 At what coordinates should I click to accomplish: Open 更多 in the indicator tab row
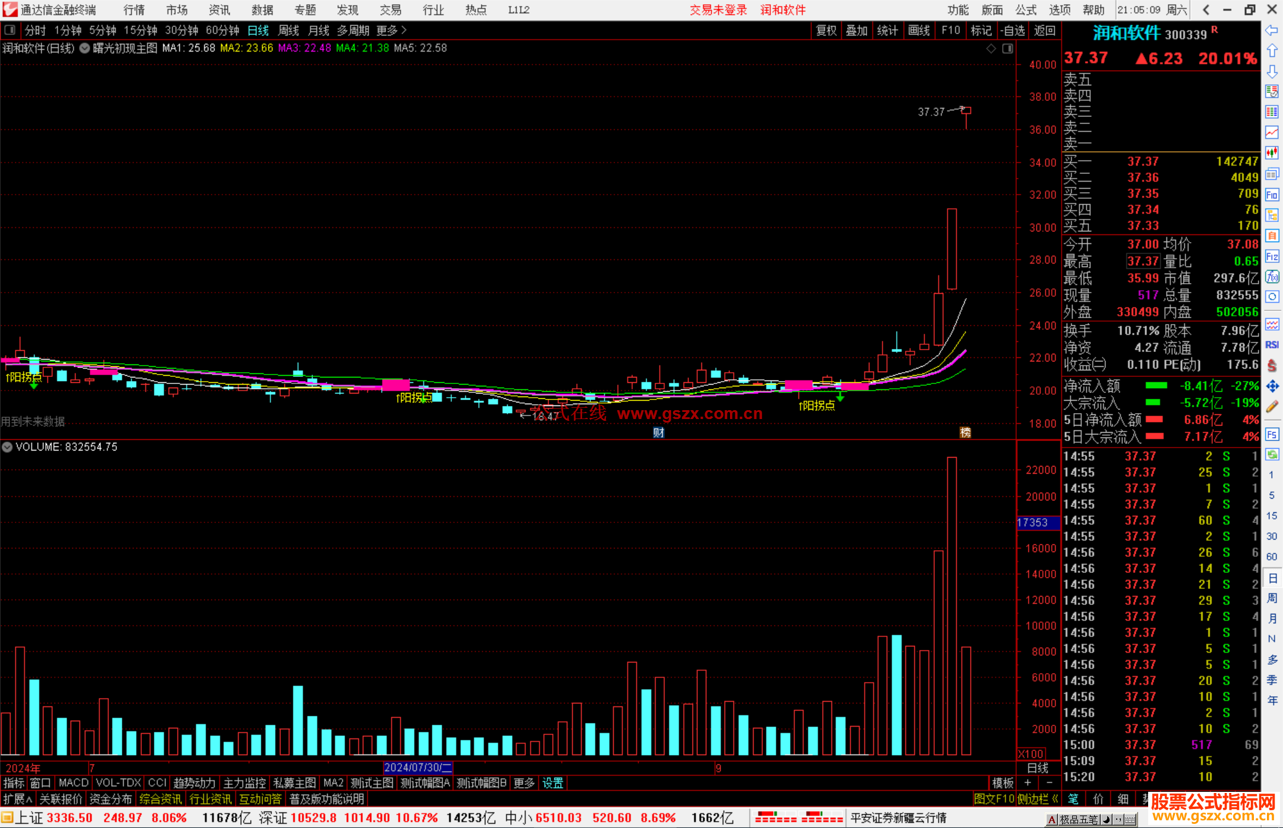524,783
